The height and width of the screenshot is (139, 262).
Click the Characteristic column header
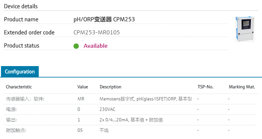(19, 87)
